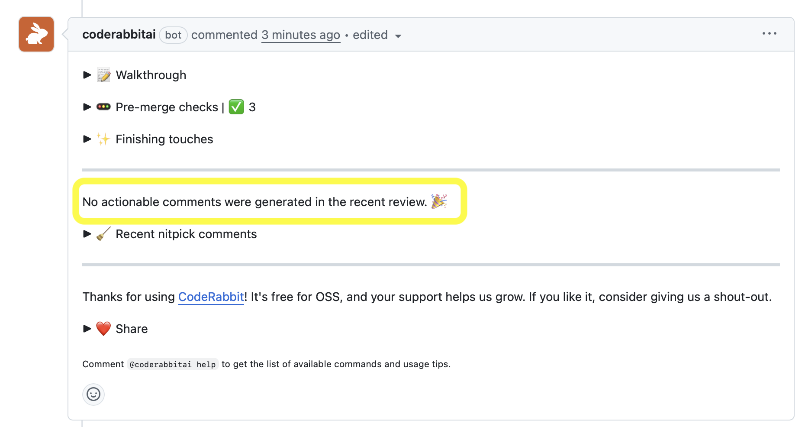Viewport: 805px width, 427px height.
Task: Expand the Share section triangle
Action: point(87,329)
